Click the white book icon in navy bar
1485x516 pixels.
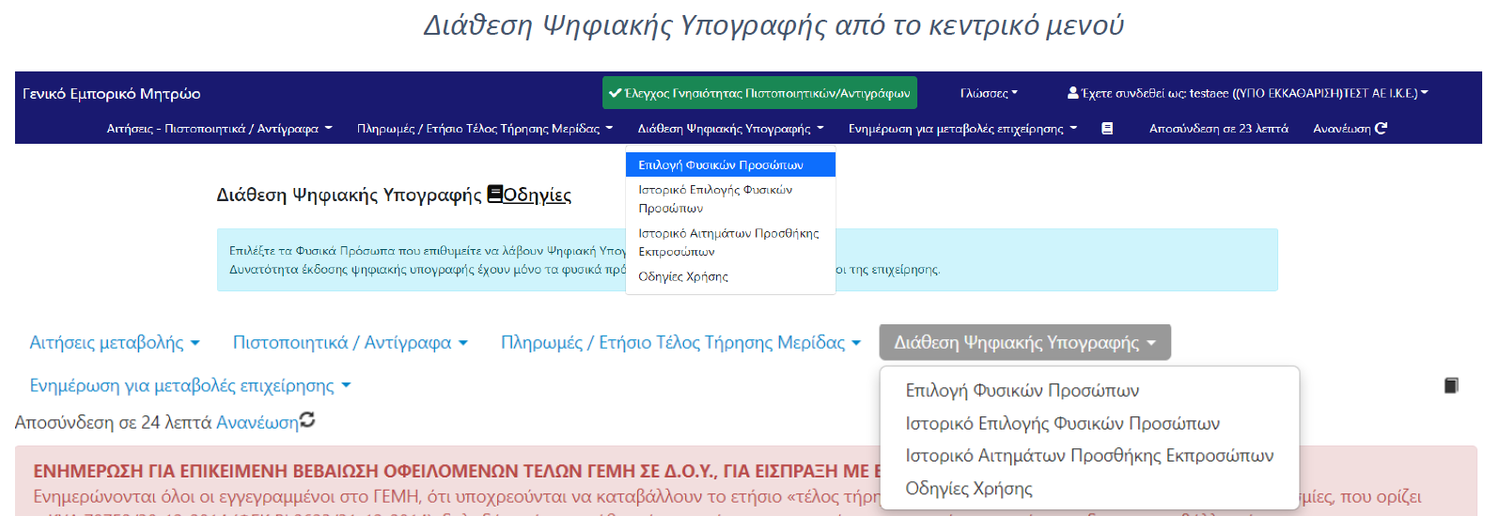coord(1107,129)
